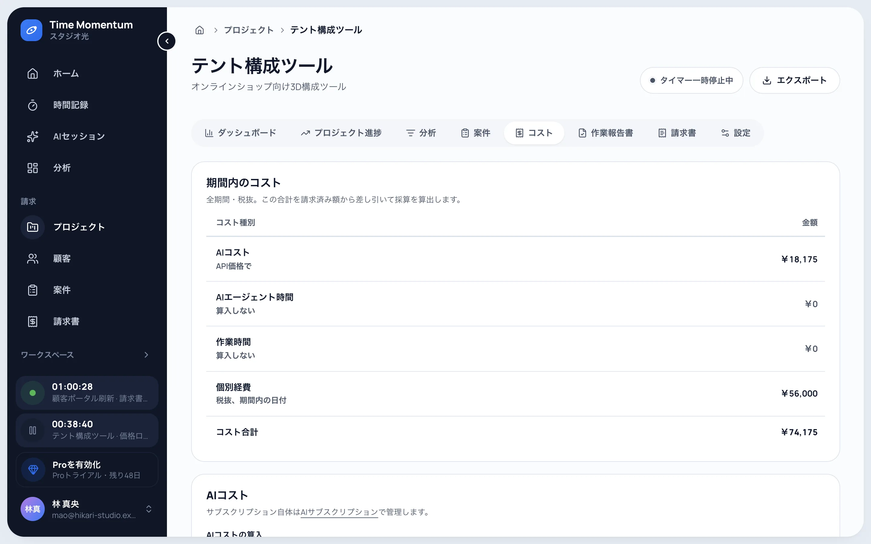Select the コスト tab

pos(534,133)
